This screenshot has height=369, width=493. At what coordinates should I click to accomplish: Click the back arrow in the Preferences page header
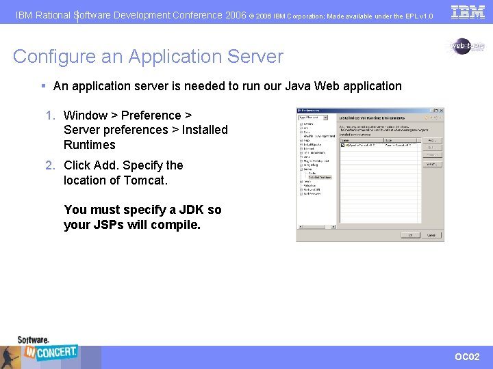click(x=427, y=118)
